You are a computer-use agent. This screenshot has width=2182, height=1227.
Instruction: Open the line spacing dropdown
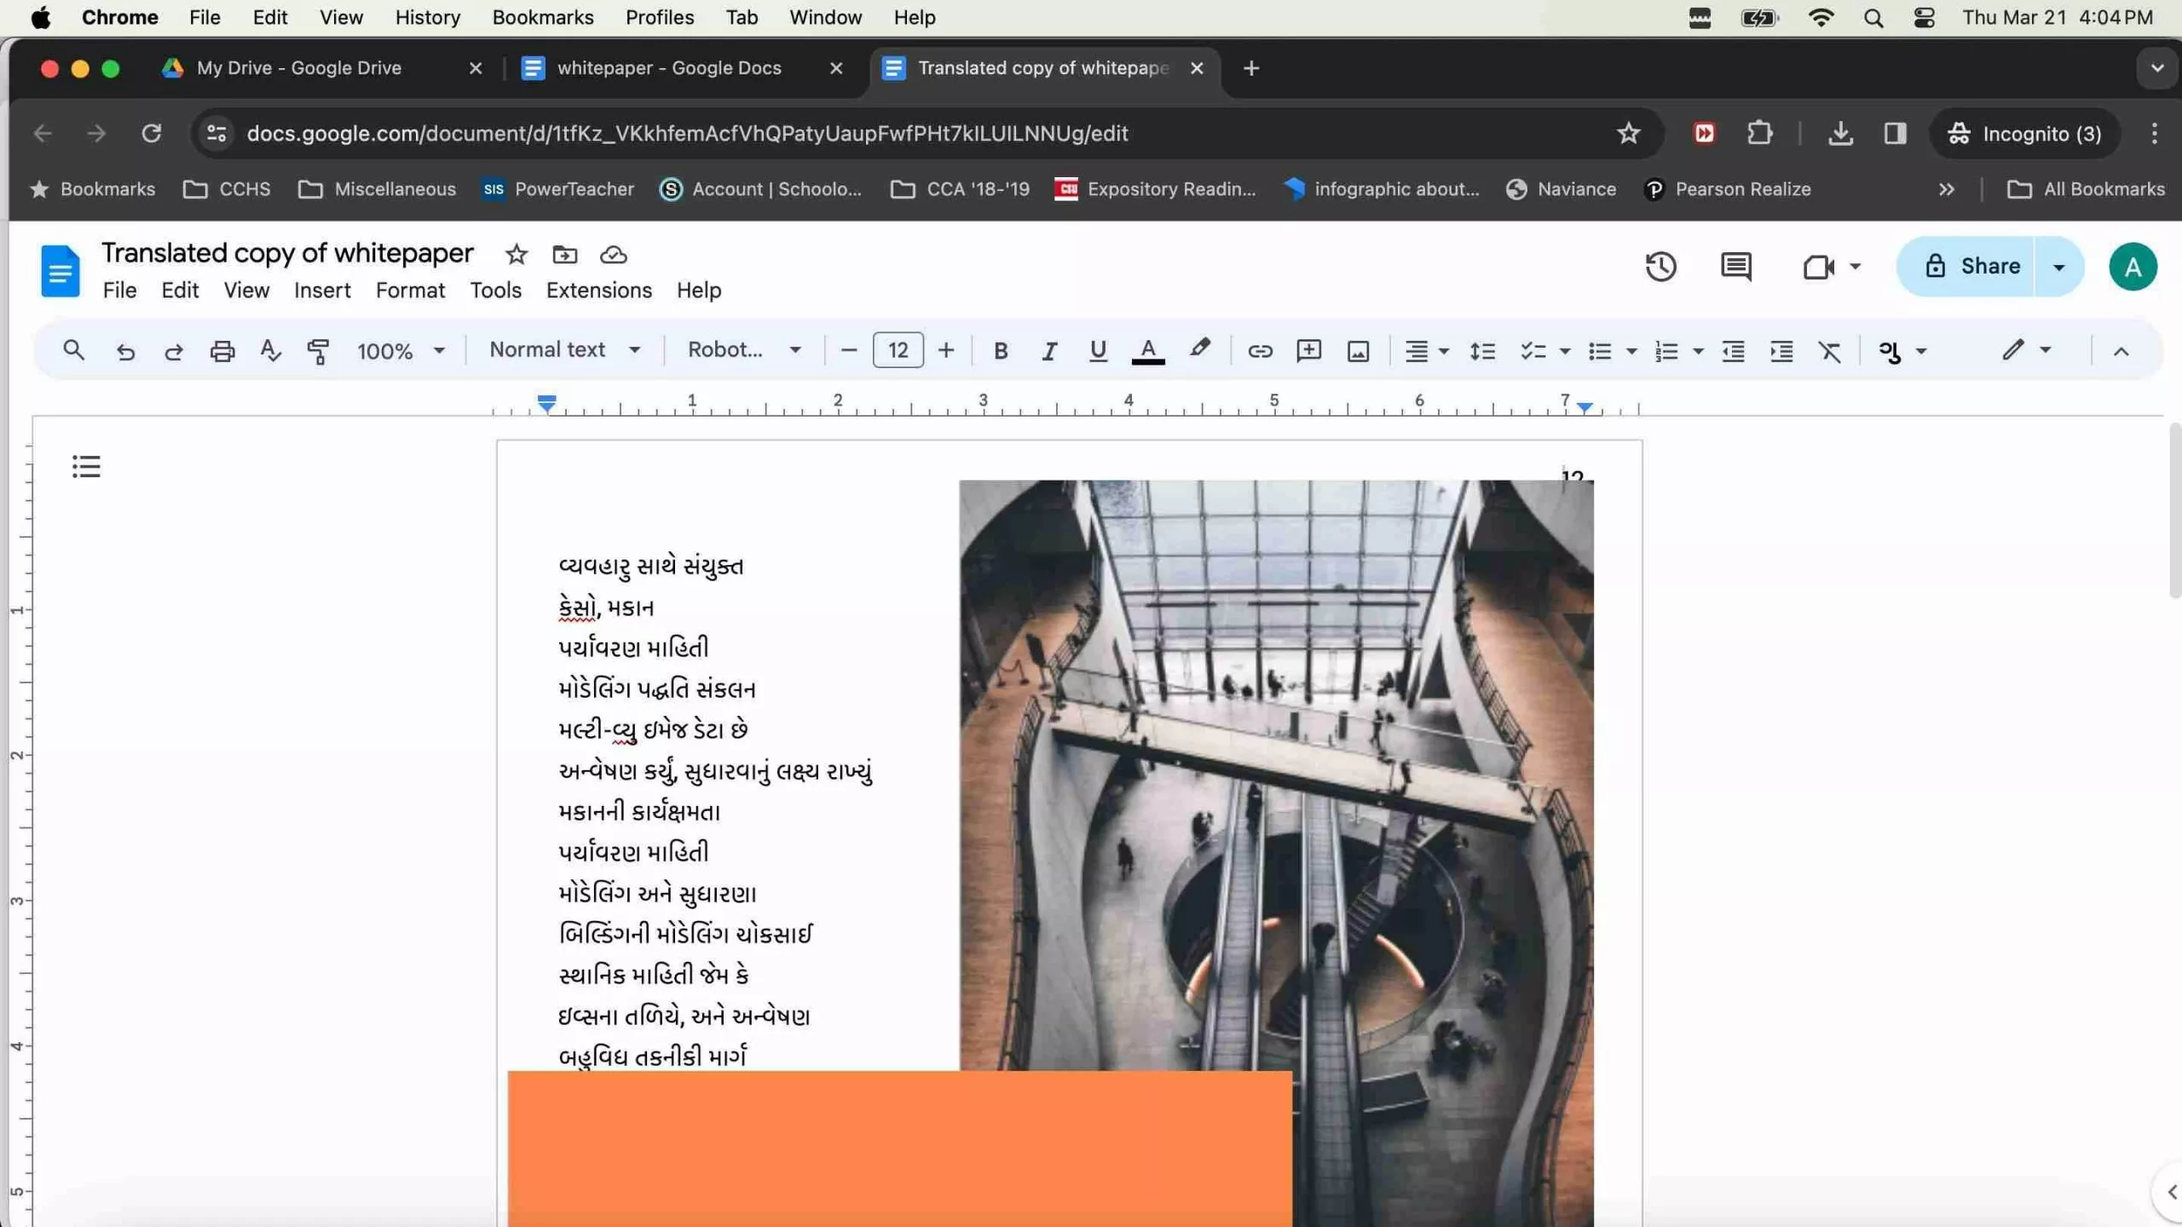click(x=1482, y=350)
